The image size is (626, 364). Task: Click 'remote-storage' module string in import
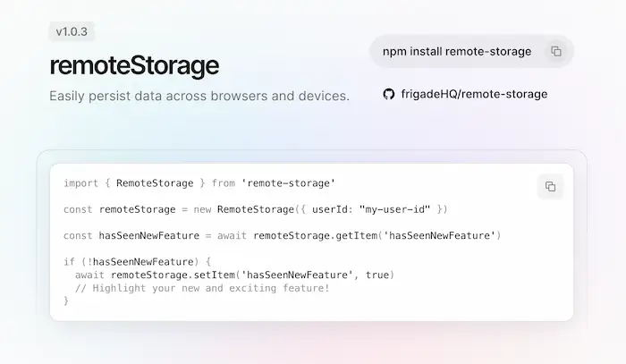tap(288, 183)
